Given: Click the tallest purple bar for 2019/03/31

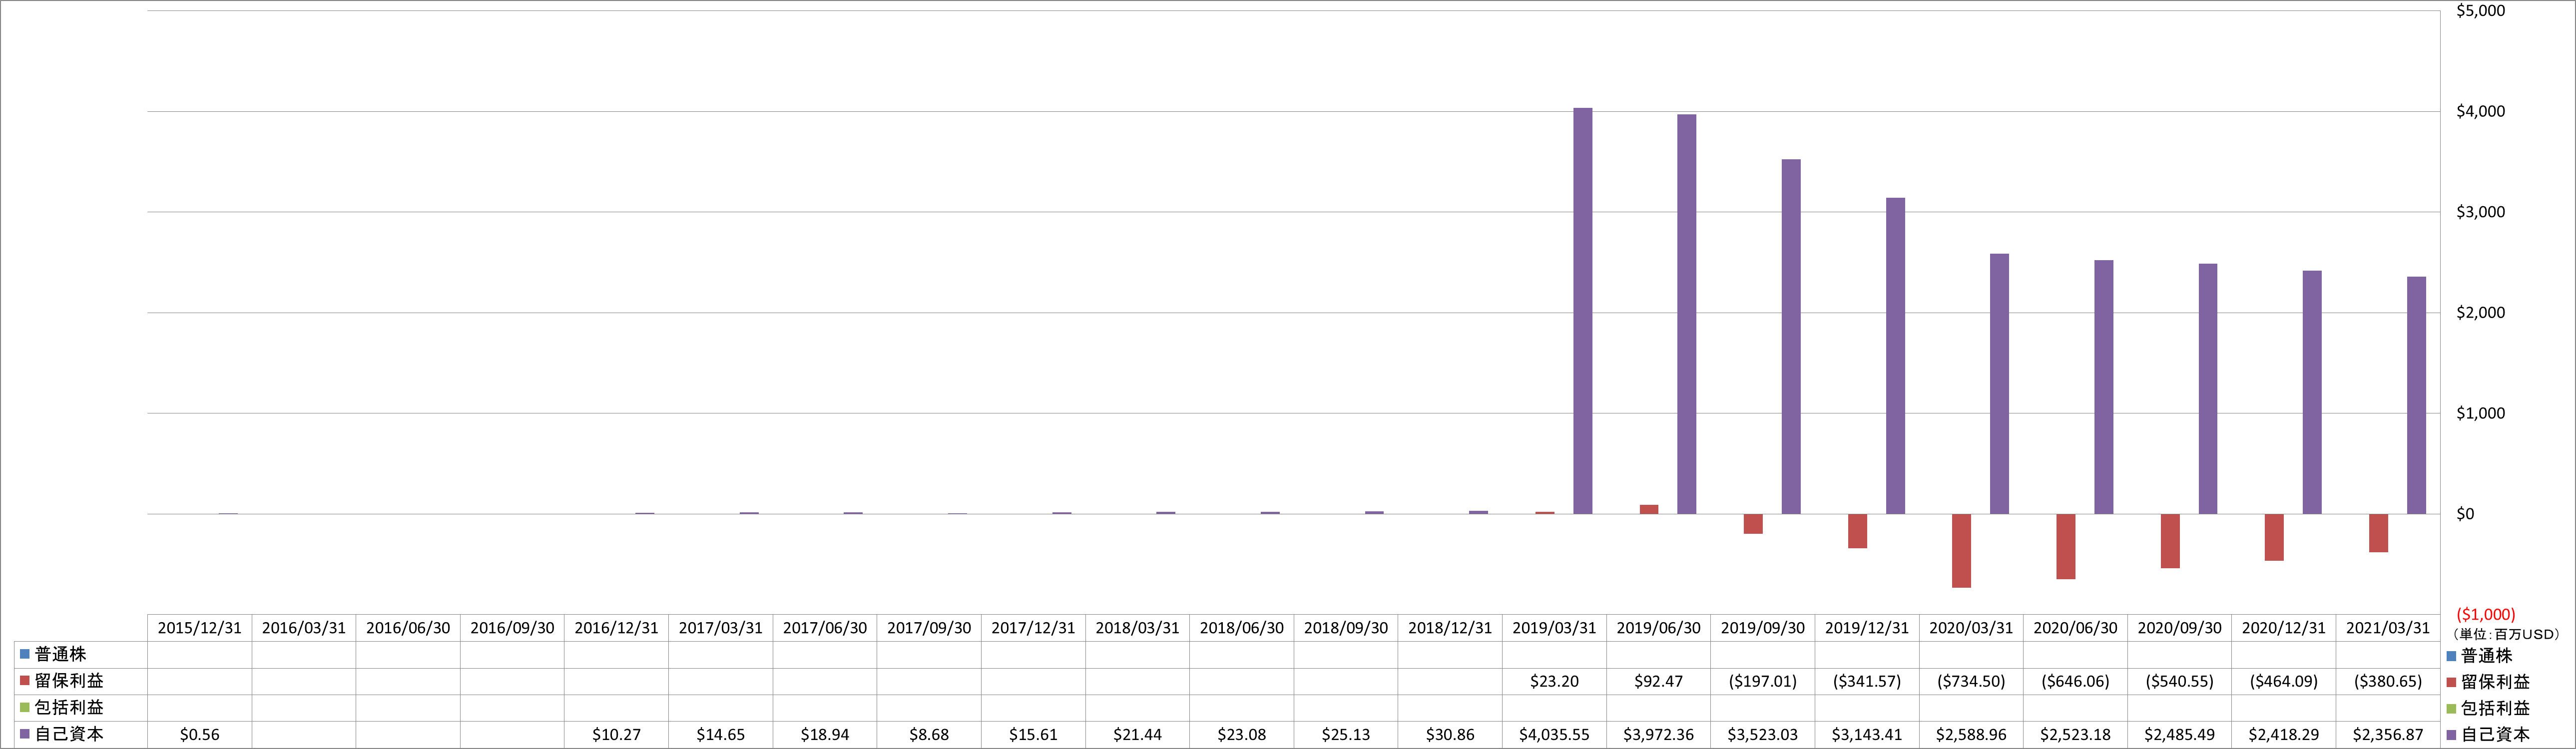Looking at the screenshot, I should pyautogui.click(x=1583, y=311).
